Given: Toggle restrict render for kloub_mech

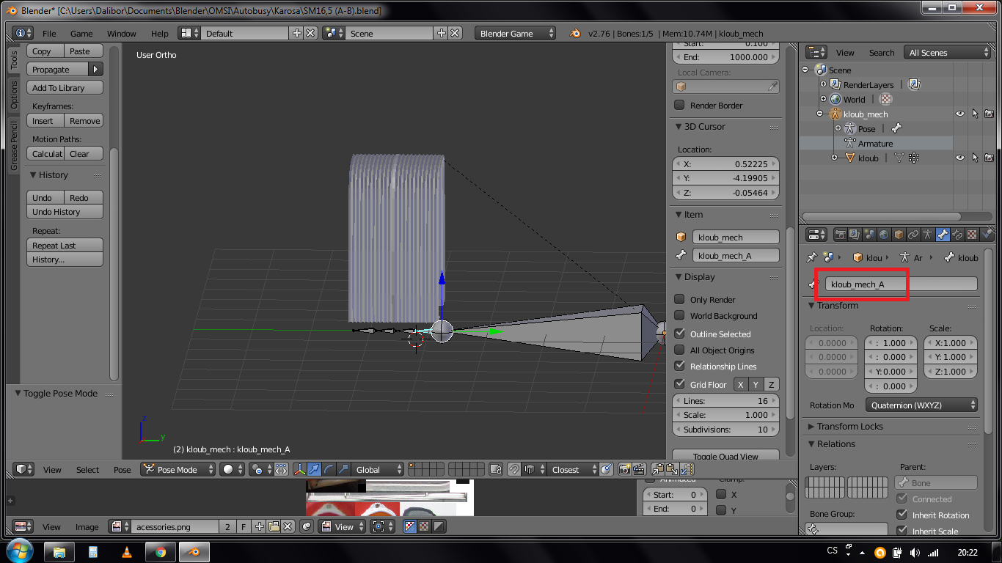Looking at the screenshot, I should [x=989, y=114].
